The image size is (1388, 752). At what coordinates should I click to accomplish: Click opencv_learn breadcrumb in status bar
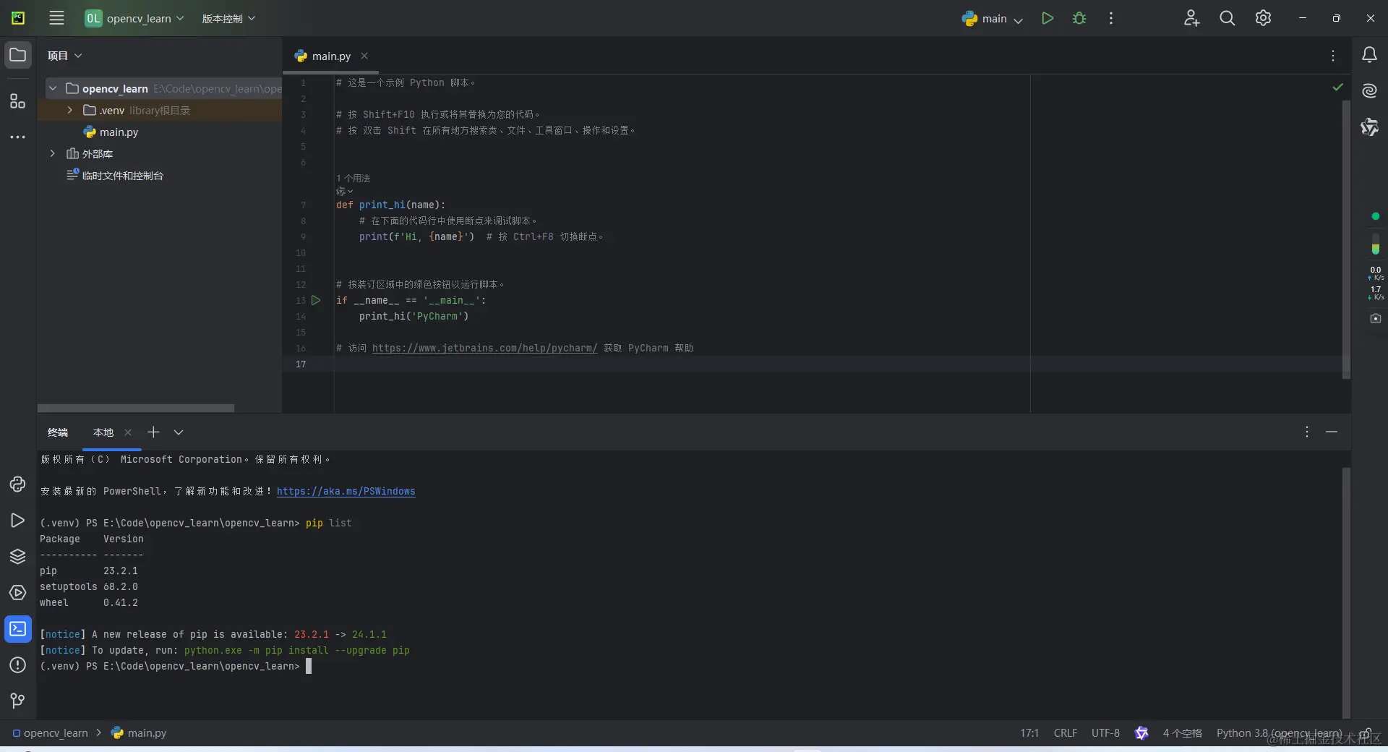pyautogui.click(x=51, y=733)
